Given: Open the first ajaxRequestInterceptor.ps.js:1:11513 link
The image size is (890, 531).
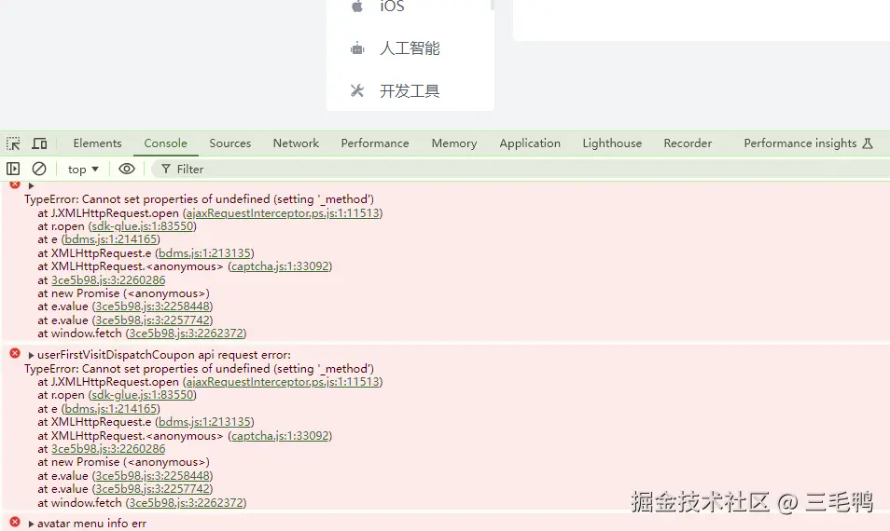Looking at the screenshot, I should (282, 212).
